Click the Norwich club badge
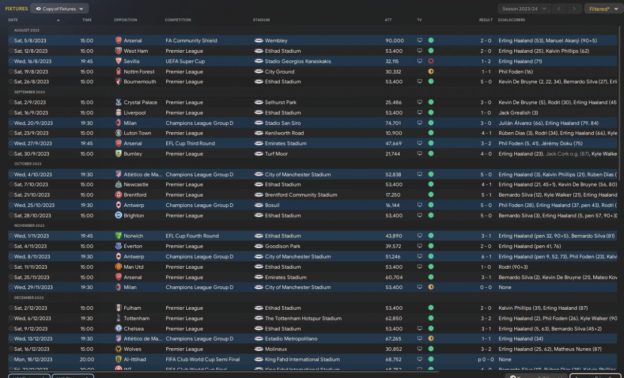 [118, 236]
